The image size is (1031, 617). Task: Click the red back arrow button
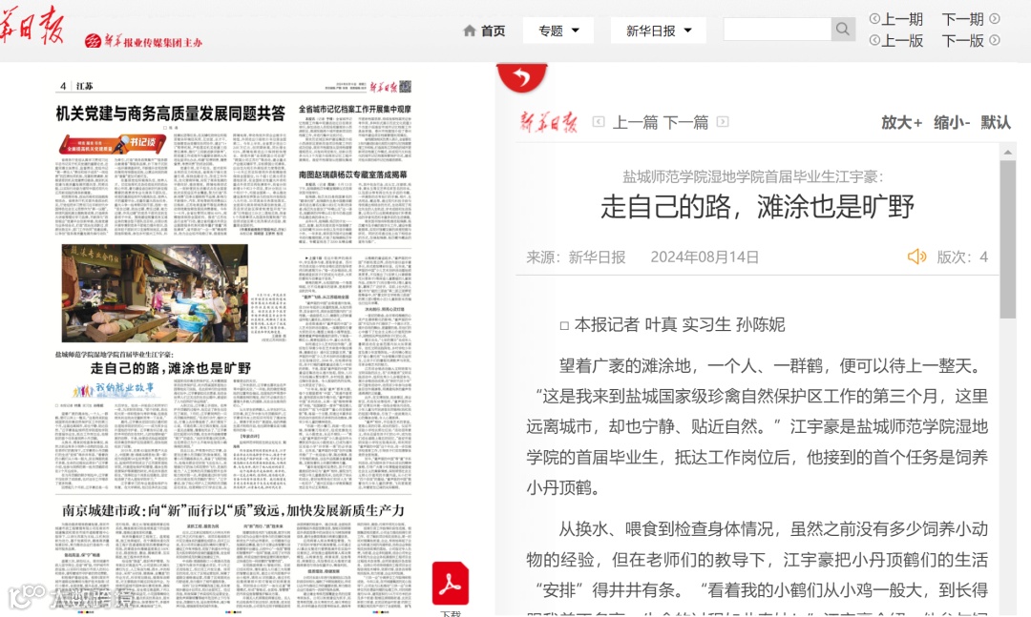click(x=522, y=77)
